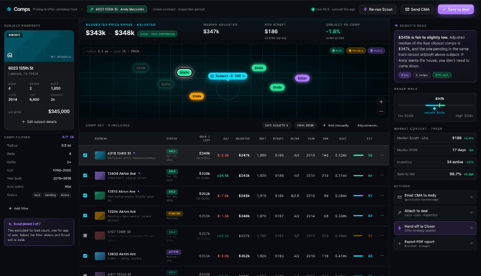Select the purple $352k active map pin
Viewport: 481px width, 276px height.
tap(302, 79)
